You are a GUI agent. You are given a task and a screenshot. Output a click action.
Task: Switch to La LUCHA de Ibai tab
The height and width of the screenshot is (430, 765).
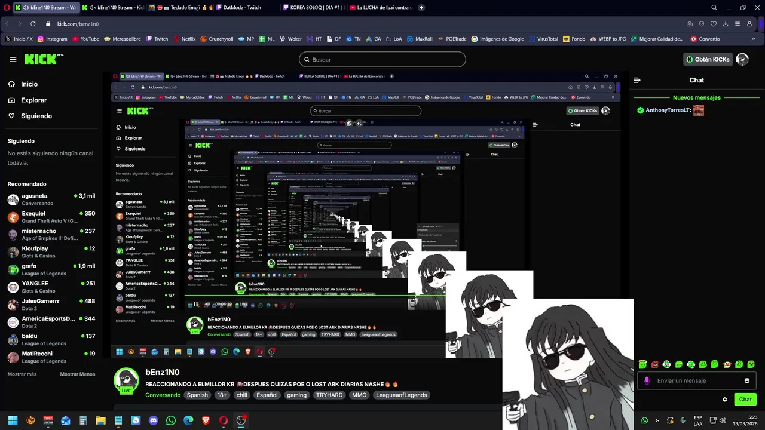[380, 8]
